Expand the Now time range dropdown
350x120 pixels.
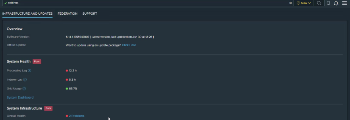303,3
